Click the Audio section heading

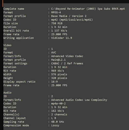click(7, 93)
